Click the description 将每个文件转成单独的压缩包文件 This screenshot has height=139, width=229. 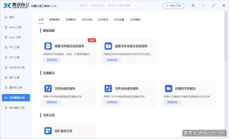click(63, 96)
